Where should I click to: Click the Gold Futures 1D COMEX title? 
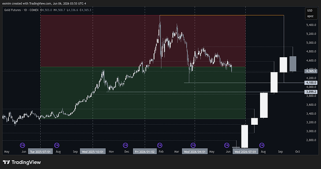click(x=21, y=10)
